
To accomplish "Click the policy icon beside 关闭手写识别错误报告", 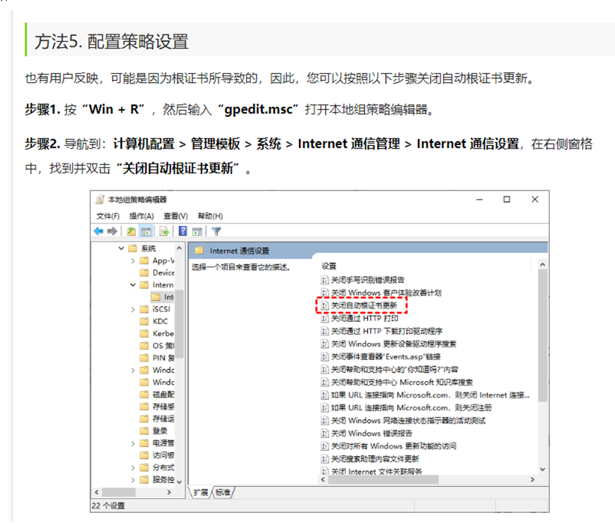I will (325, 280).
